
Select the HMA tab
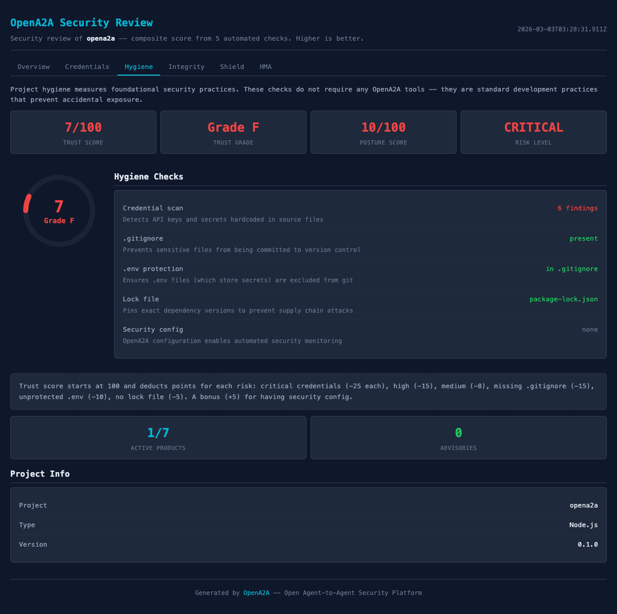265,66
